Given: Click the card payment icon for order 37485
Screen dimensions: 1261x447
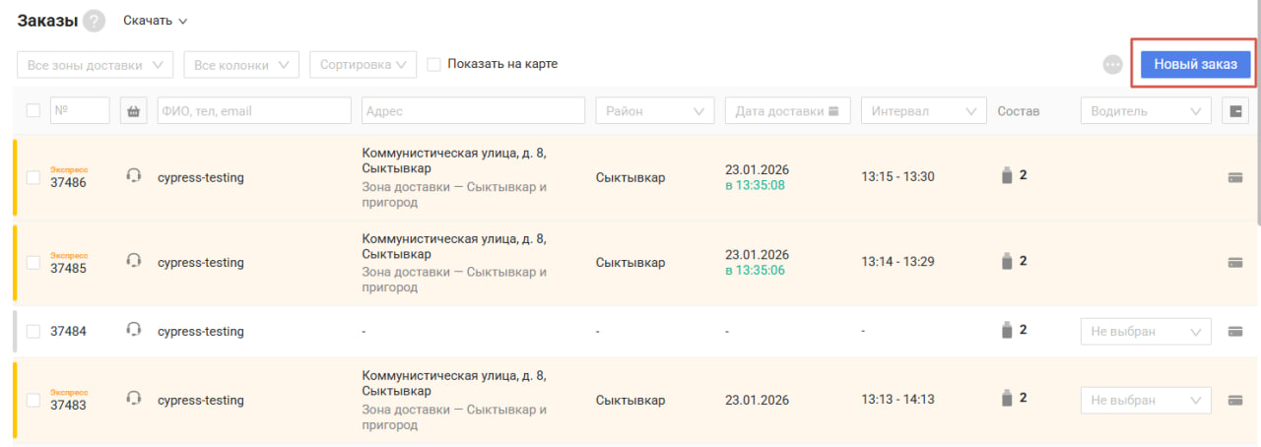Looking at the screenshot, I should pyautogui.click(x=1234, y=263).
